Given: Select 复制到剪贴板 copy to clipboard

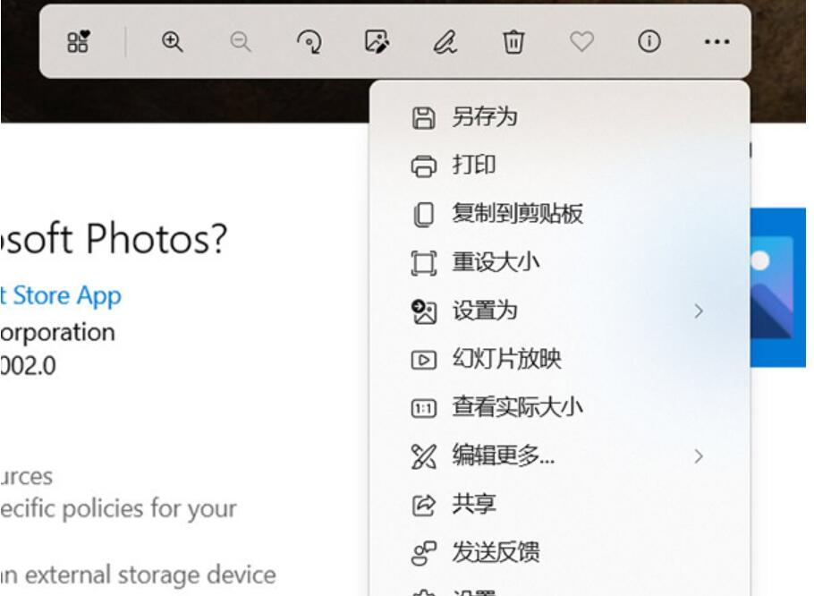Looking at the screenshot, I should pos(560,214).
